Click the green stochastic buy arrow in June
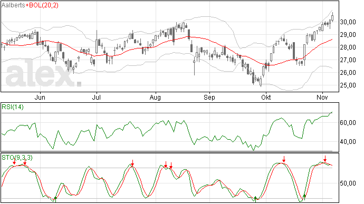Screen dimensions: 364x204 [55, 199]
